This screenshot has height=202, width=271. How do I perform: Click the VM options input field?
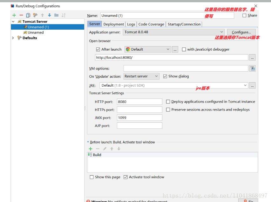(x=186, y=69)
